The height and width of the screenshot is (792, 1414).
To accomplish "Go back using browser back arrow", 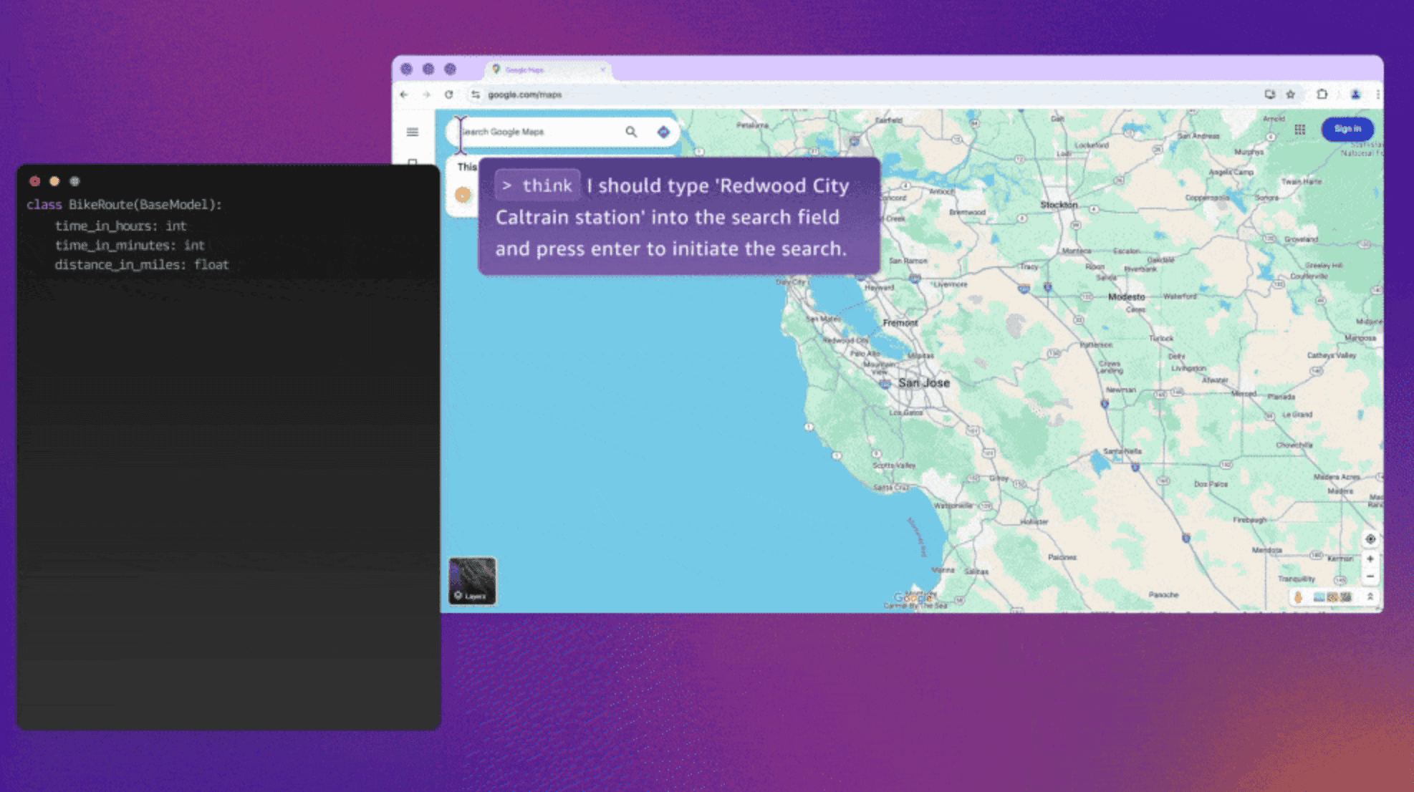I will coord(404,95).
